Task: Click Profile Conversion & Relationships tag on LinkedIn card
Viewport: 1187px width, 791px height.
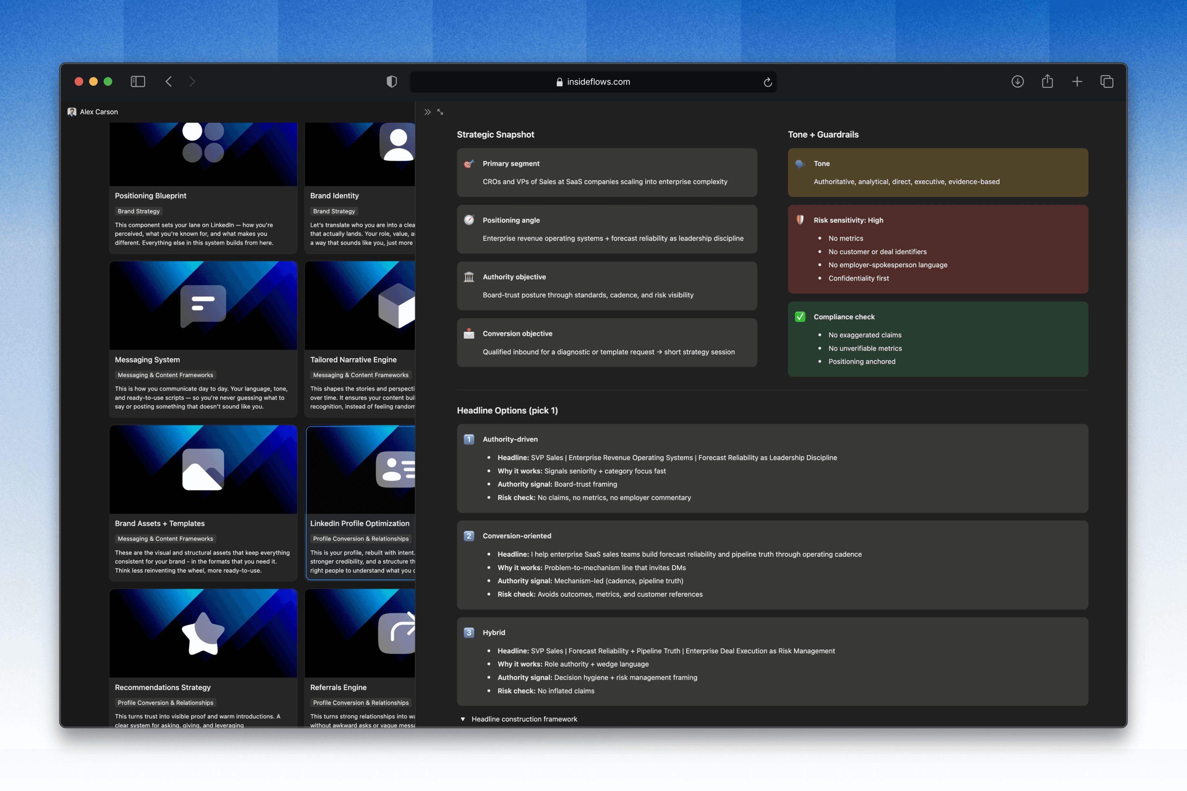Action: click(x=360, y=539)
